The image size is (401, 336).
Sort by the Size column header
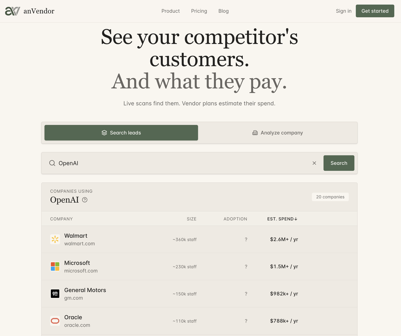click(x=192, y=219)
